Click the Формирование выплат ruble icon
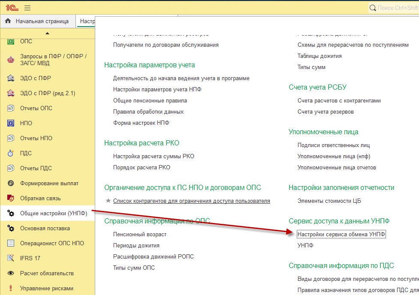419x295 pixels. tap(11, 183)
